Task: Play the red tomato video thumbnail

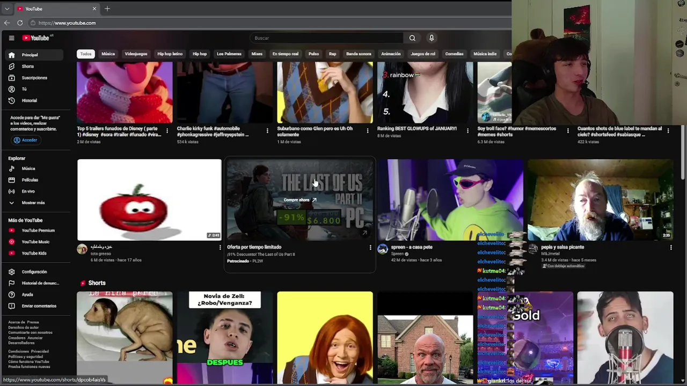Action: tap(149, 199)
